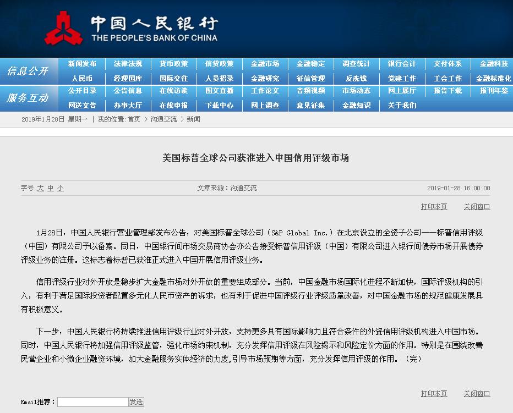Go to 意见征集 section
This screenshot has height=413, width=513.
311,105
